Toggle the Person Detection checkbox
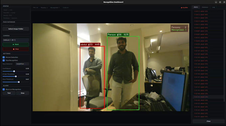The height and width of the screenshot is (126, 226). pyautogui.click(x=4, y=57)
